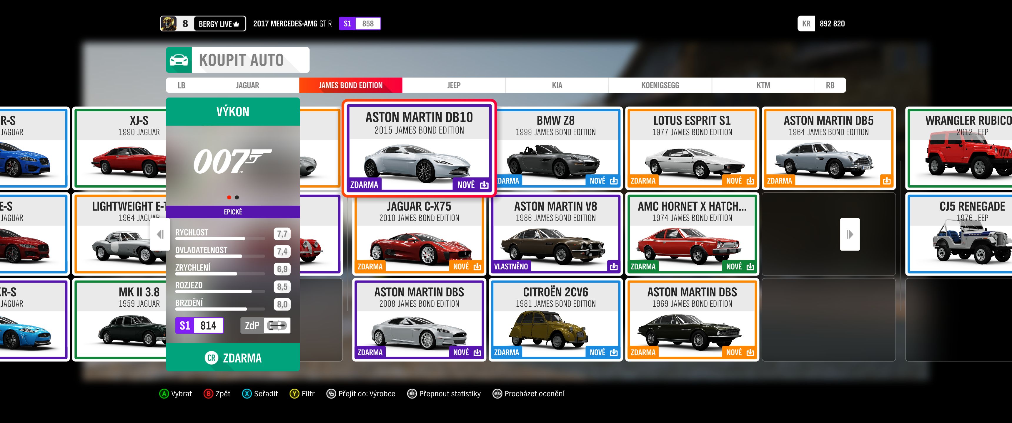1012x423 pixels.
Task: Click the left arrow on the stats panel
Action: click(160, 235)
